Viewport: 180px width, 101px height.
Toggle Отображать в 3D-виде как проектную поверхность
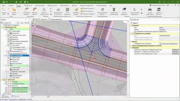(135, 31)
